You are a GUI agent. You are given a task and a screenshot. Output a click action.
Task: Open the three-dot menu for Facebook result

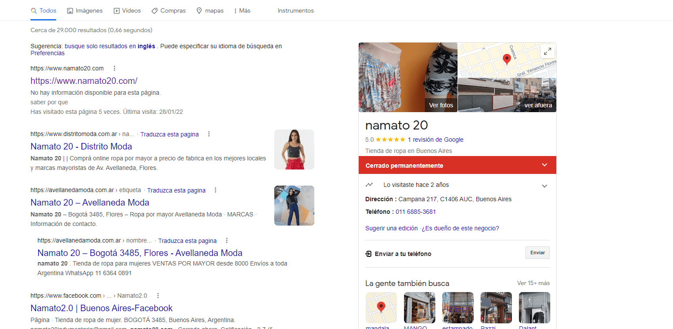158,296
